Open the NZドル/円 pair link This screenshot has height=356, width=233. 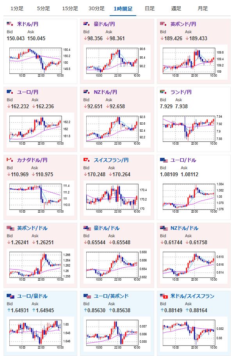click(105, 92)
